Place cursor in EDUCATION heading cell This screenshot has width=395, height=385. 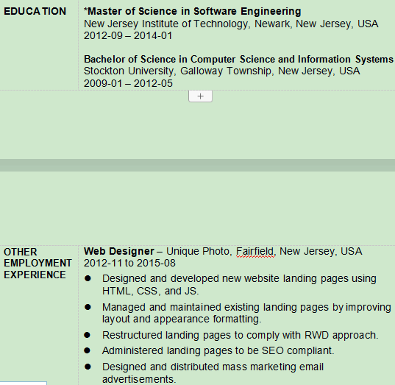tap(35, 11)
